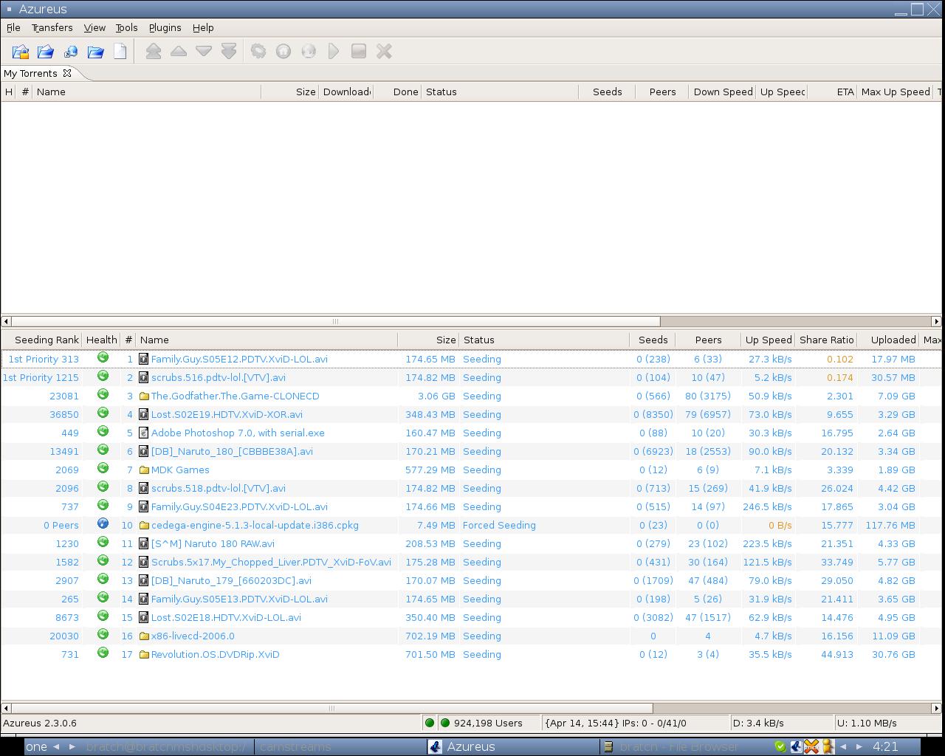This screenshot has height=756, width=945.
Task: Click the Move to bottom double-arrow icon
Action: tap(229, 52)
